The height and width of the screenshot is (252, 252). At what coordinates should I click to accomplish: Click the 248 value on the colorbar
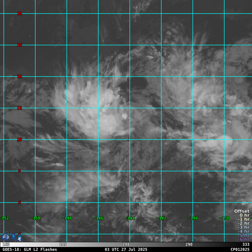click(126, 244)
